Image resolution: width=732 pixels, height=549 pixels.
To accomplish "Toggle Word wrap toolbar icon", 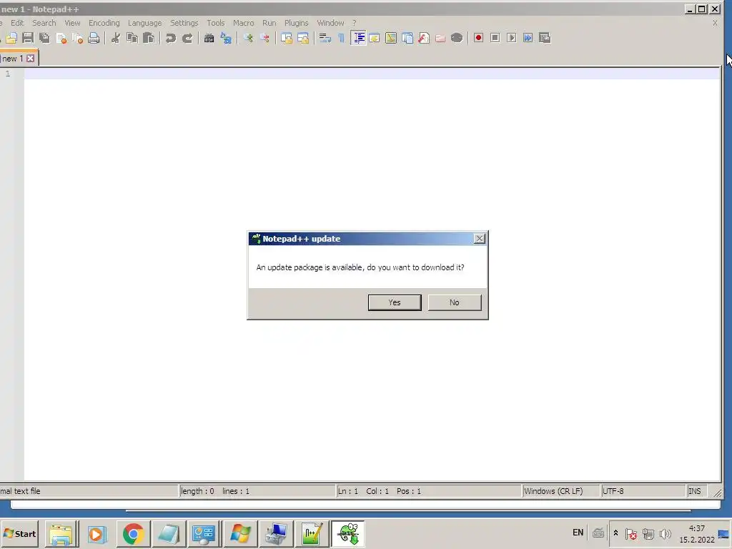I will tap(325, 38).
